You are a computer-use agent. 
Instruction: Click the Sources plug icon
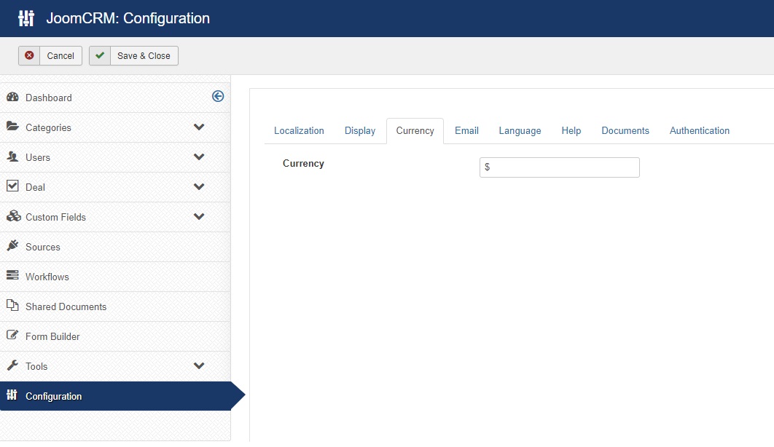pos(13,245)
